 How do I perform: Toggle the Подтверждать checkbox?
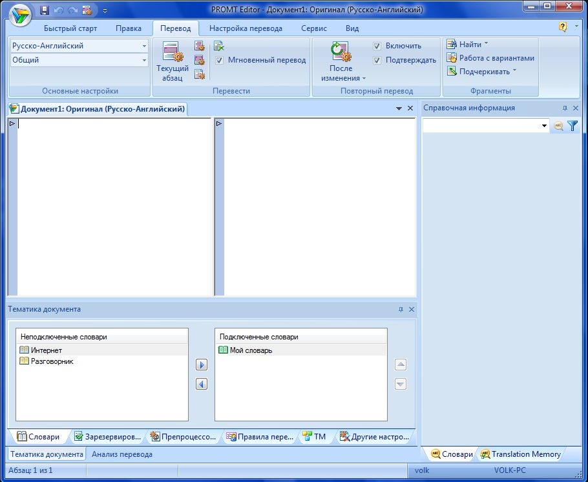377,60
